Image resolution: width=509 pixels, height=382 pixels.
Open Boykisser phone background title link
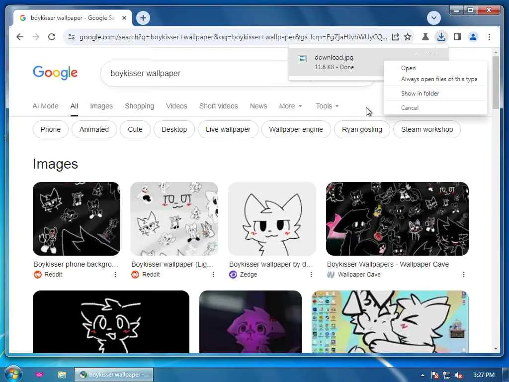point(76,265)
